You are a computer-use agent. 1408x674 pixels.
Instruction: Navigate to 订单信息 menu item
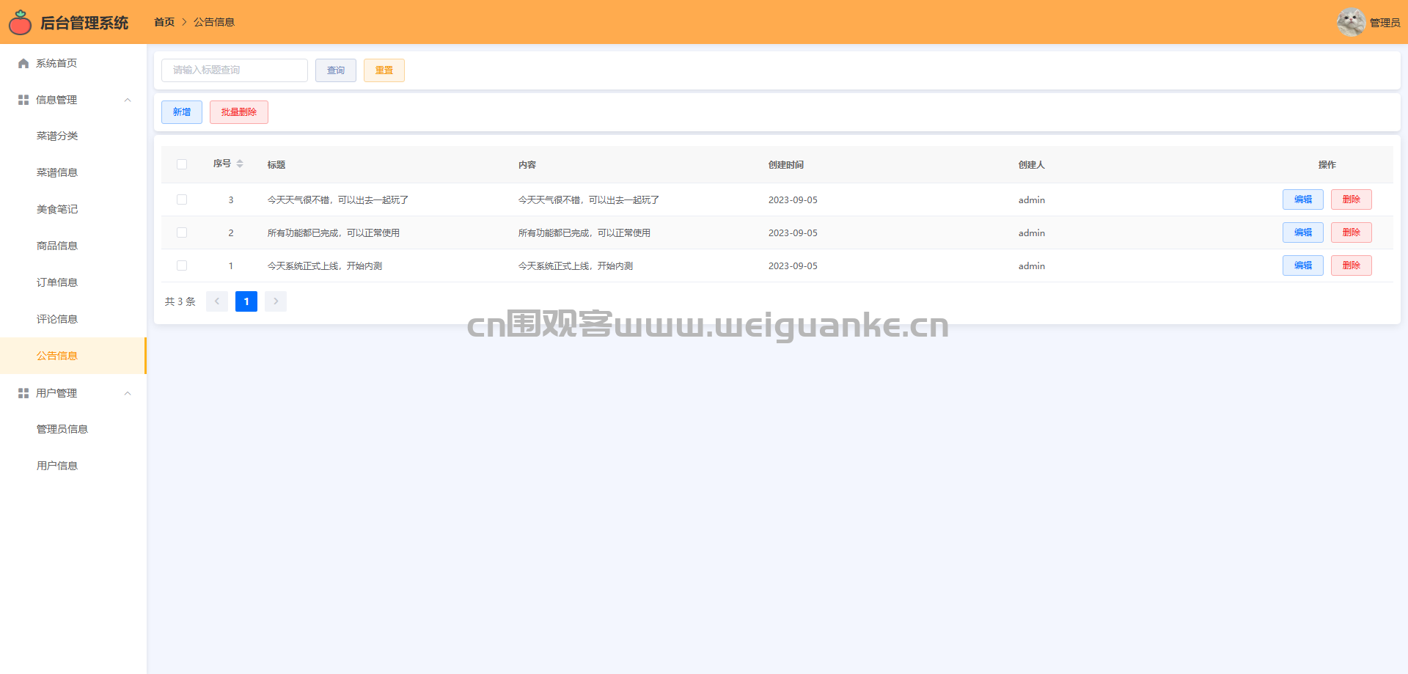coord(57,282)
